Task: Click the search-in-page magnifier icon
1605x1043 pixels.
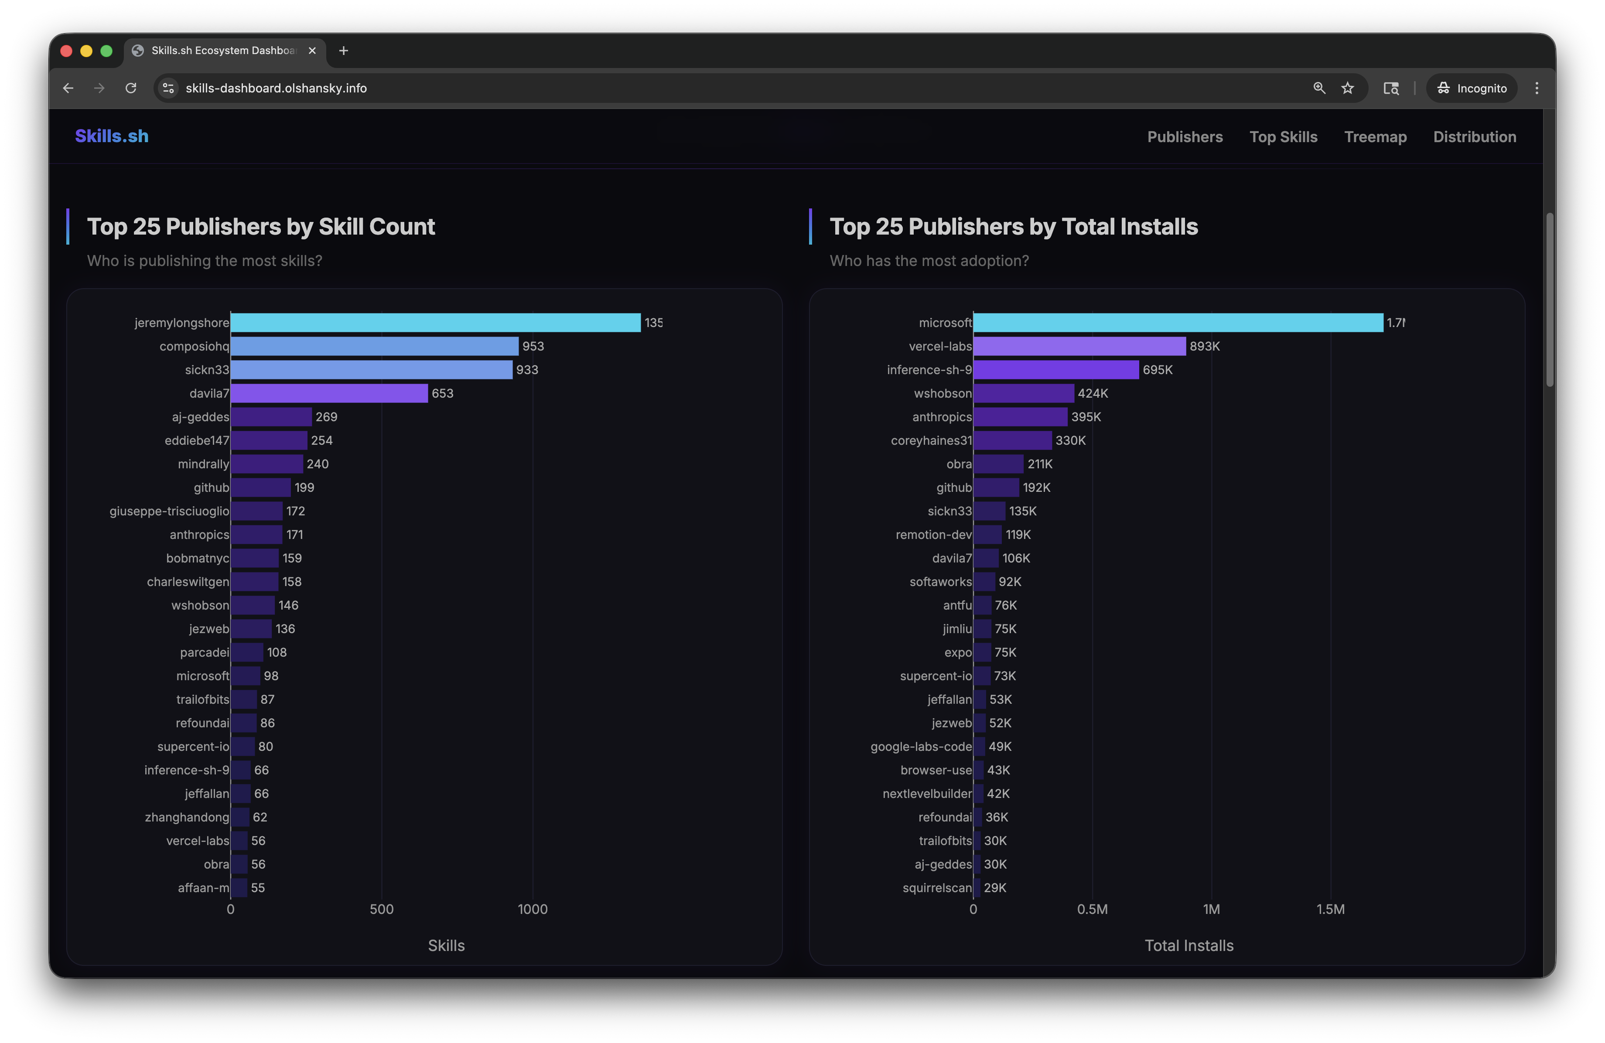Action: coord(1318,88)
